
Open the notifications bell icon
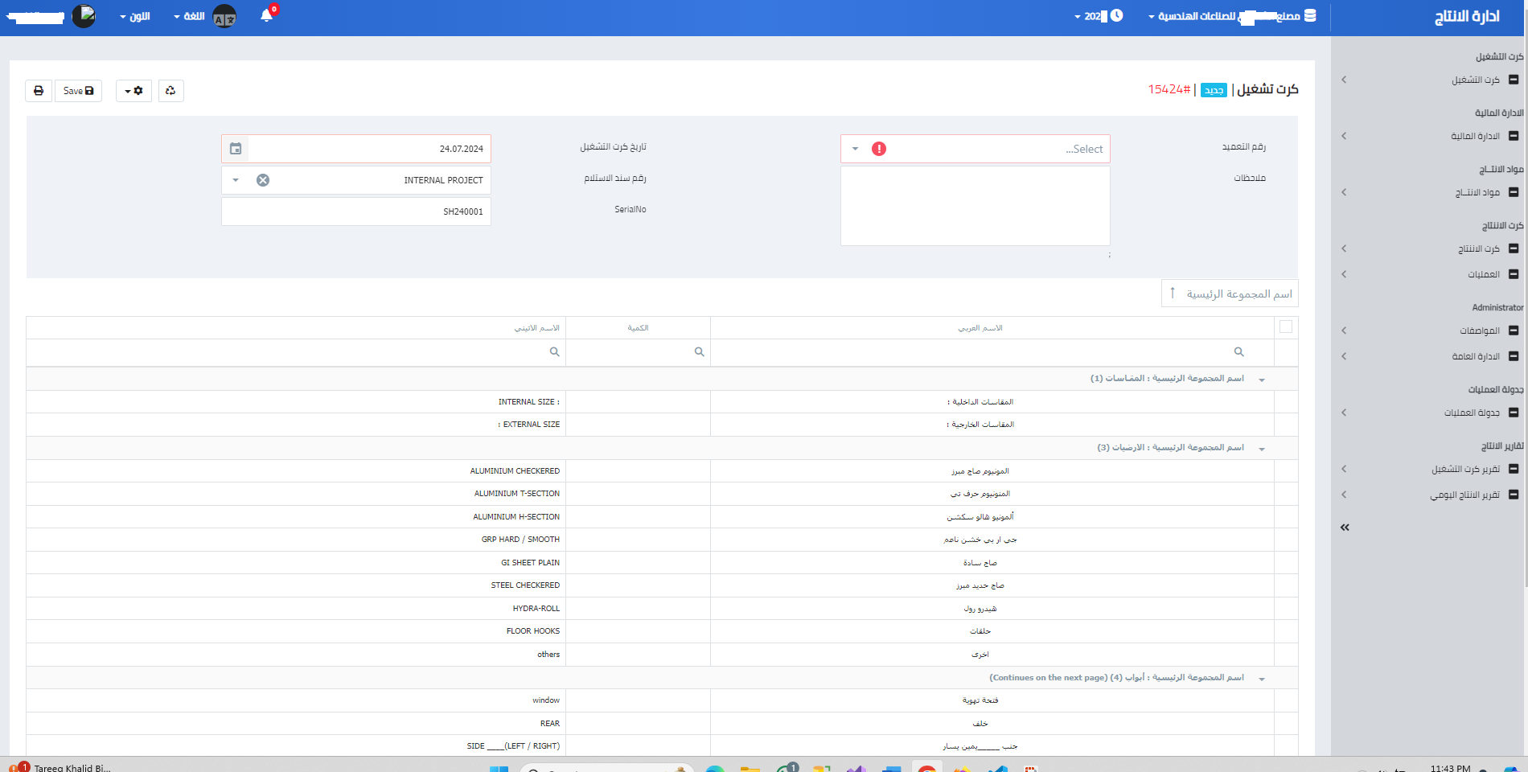click(267, 16)
